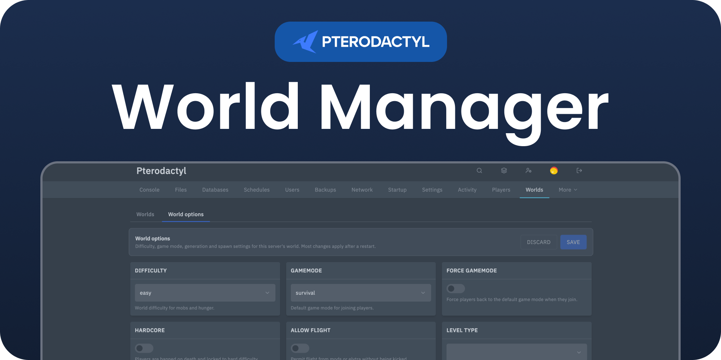The image size is (721, 360).
Task: Click the Pterodactyl panel title link
Action: tap(161, 171)
